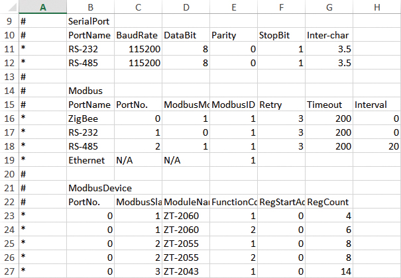Viewport: 401px width, 278px height.
Task: Click the SerialPort cell in row 9
Action: pos(90,21)
